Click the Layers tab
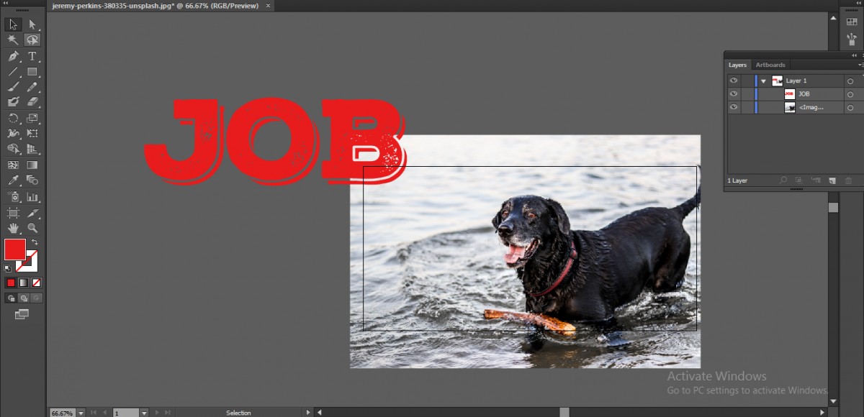 pos(737,65)
